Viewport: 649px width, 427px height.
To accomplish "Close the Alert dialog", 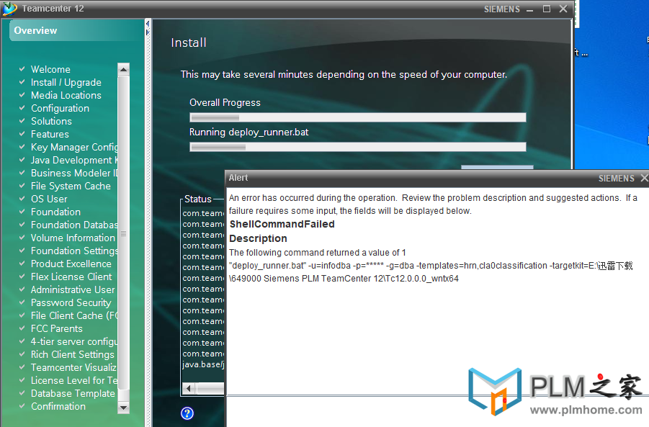I will click(x=644, y=178).
